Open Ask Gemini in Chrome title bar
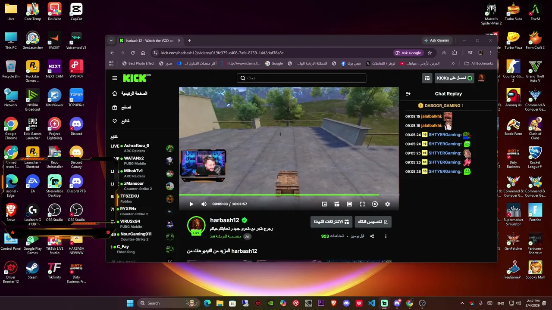Screen dimensions: 552x310 (437, 40)
